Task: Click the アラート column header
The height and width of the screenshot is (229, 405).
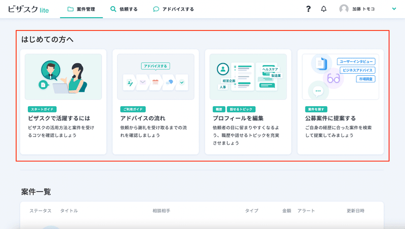Action: point(306,211)
